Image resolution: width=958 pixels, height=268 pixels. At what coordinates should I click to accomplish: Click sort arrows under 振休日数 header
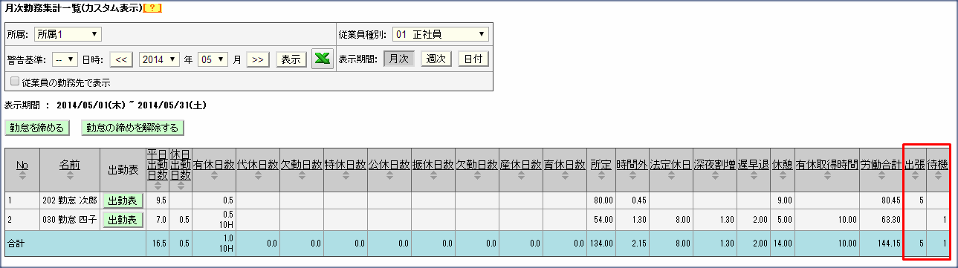coord(433,176)
